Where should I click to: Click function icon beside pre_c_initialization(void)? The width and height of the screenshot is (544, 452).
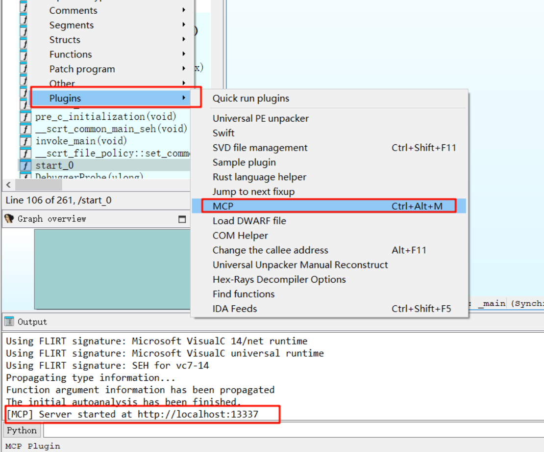25,117
